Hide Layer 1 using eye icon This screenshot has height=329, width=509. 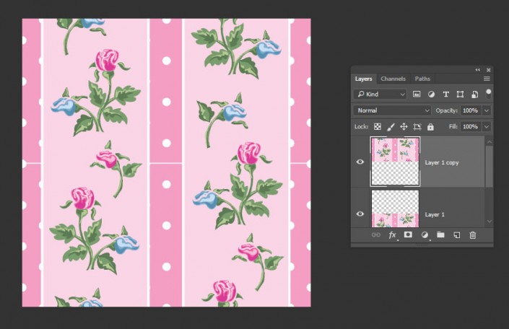[x=360, y=214]
